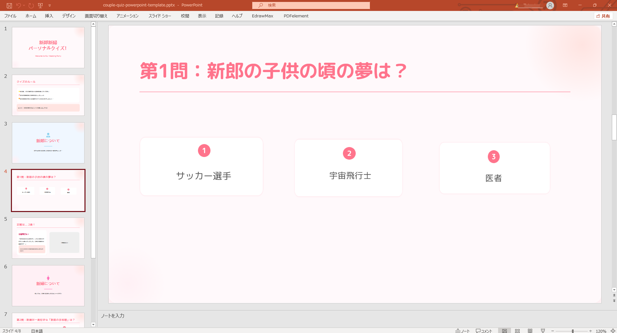Click the サッカー選手 answer card text

(204, 176)
